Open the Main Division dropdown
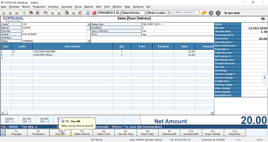Viewport: 268px width, 142px height. (145, 13)
